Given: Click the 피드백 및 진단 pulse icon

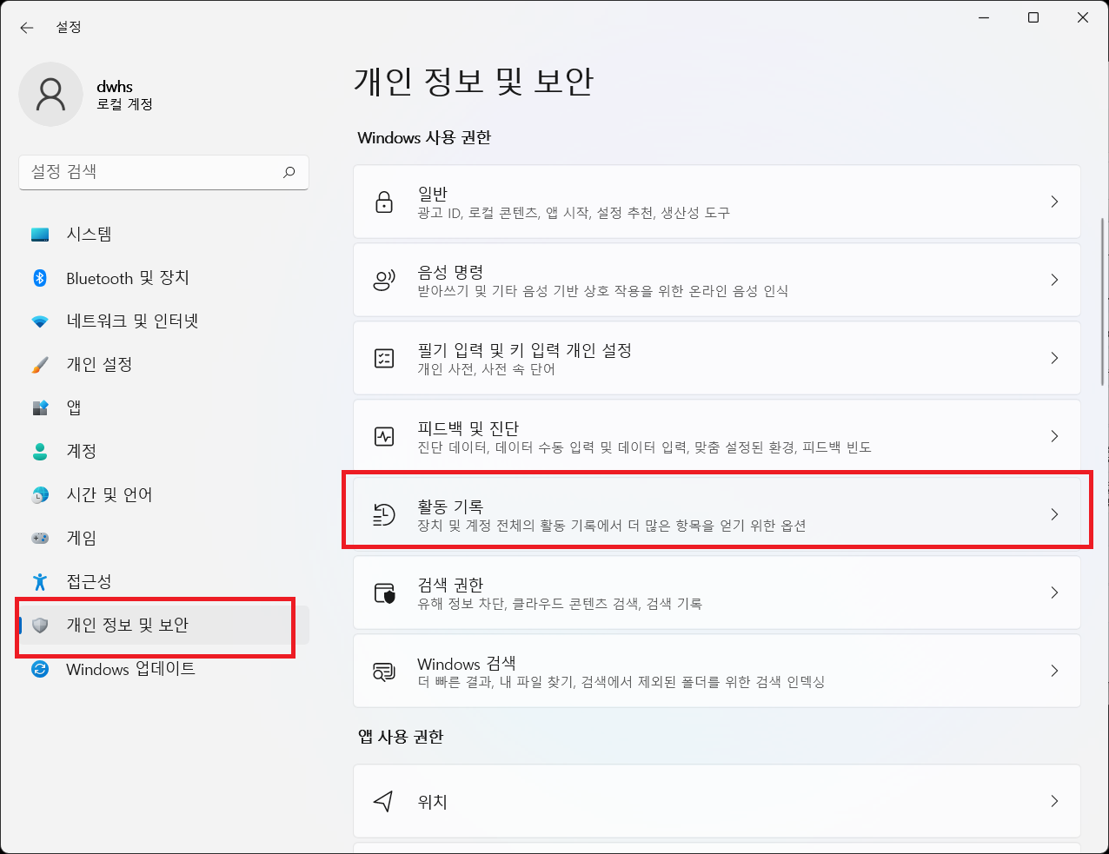Looking at the screenshot, I should (384, 436).
